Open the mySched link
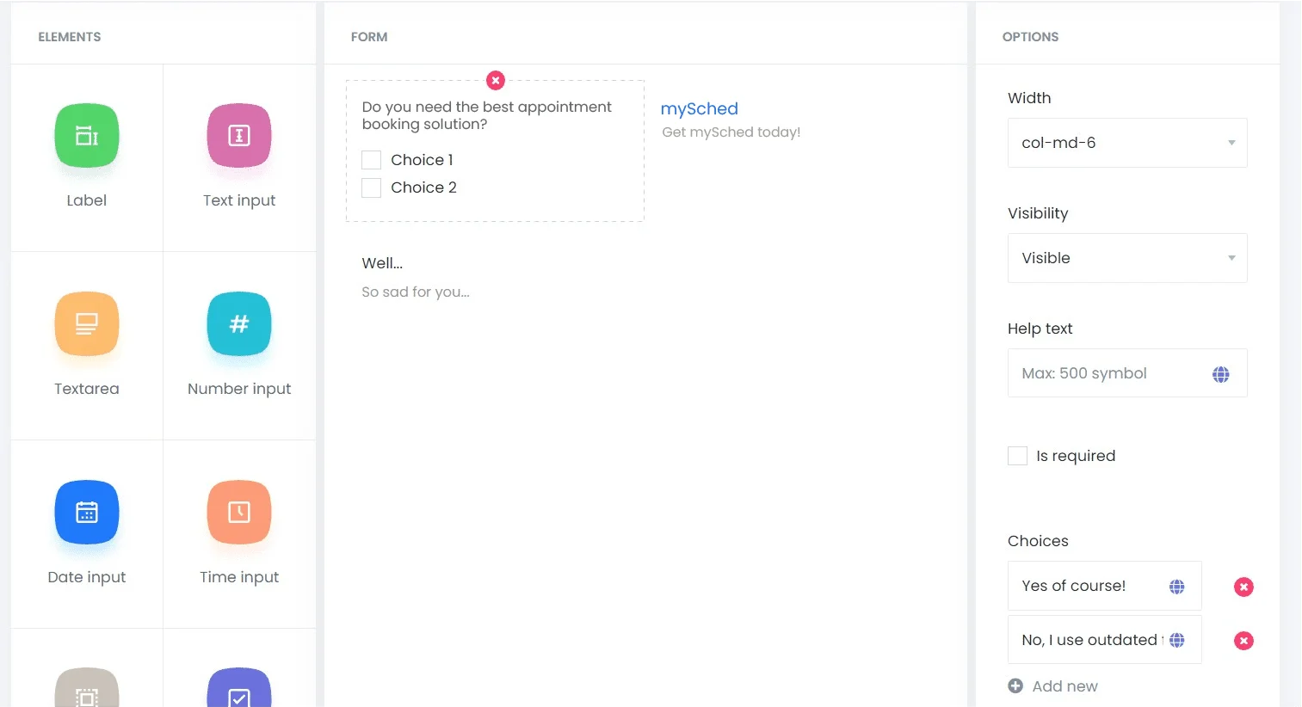Screen dimensions: 1302x707 click(x=699, y=109)
